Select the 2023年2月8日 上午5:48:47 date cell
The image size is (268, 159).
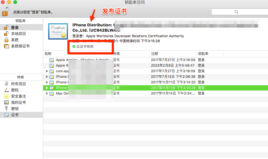point(173,65)
